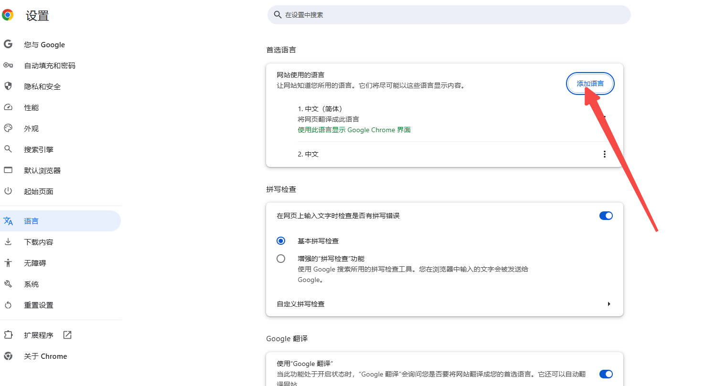
Task: Click the wrench icon for 系统
Action: pyautogui.click(x=8, y=284)
